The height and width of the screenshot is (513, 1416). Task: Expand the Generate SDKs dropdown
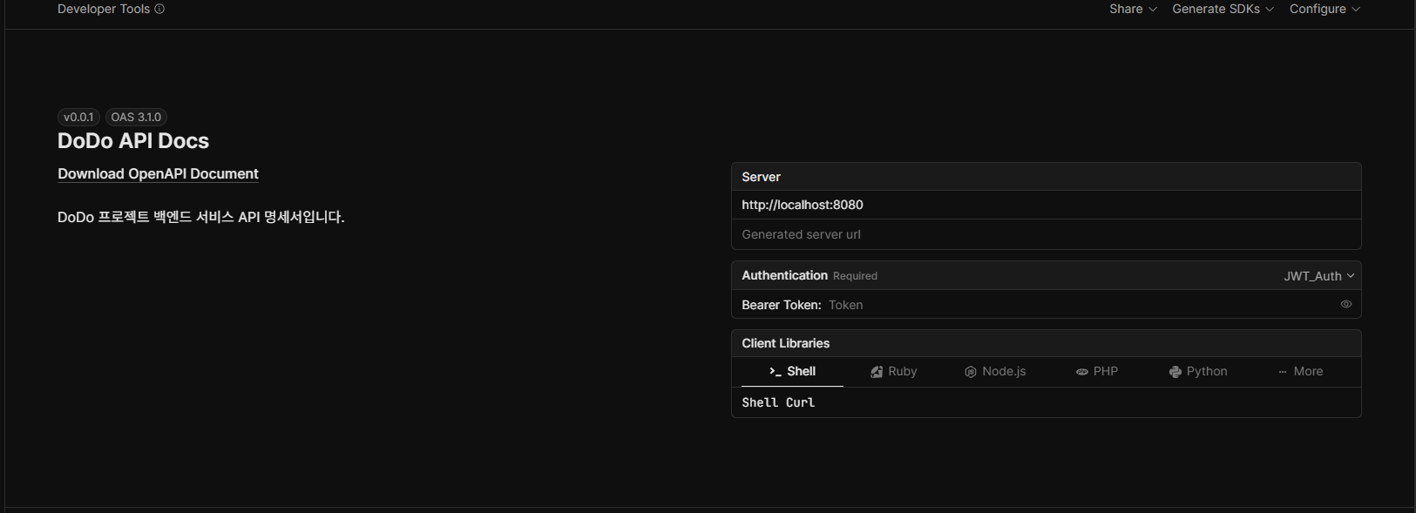[x=1223, y=9]
